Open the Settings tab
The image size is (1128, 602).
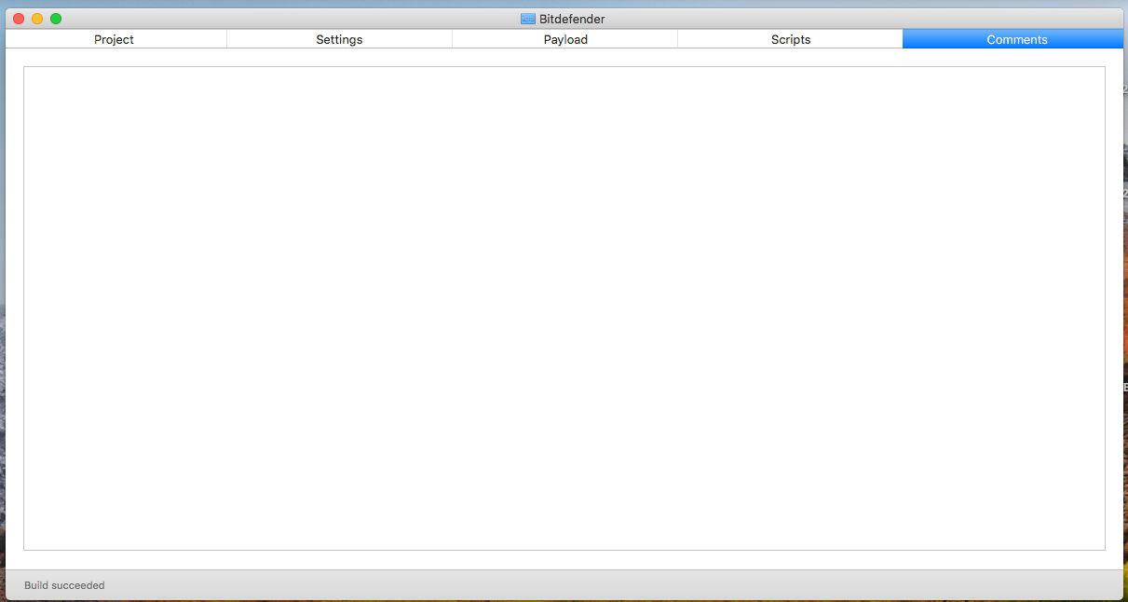tap(339, 39)
